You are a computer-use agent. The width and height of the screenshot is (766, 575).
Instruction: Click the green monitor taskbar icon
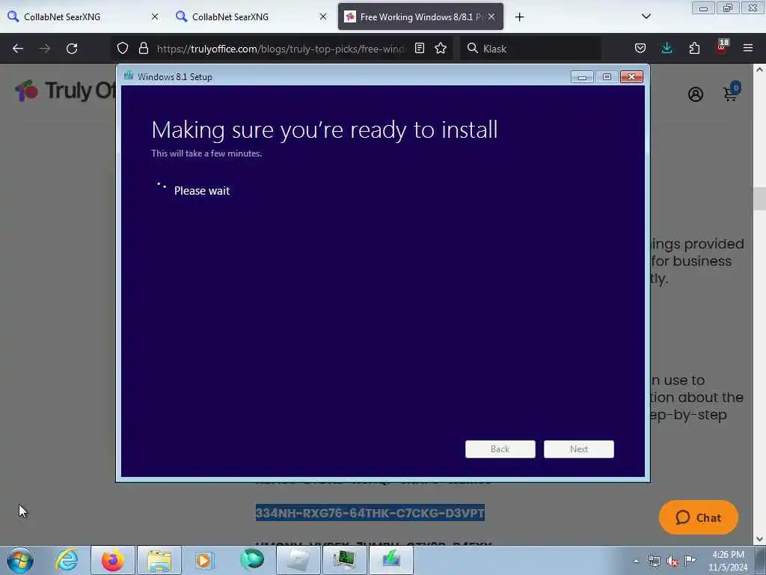tap(344, 560)
